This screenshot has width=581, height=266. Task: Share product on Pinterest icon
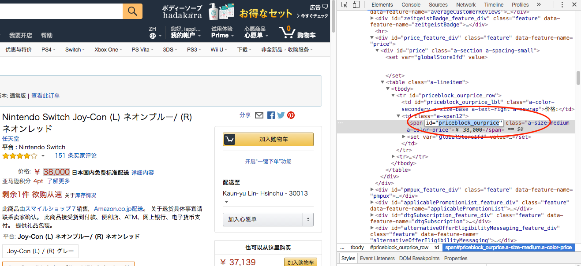tap(291, 115)
